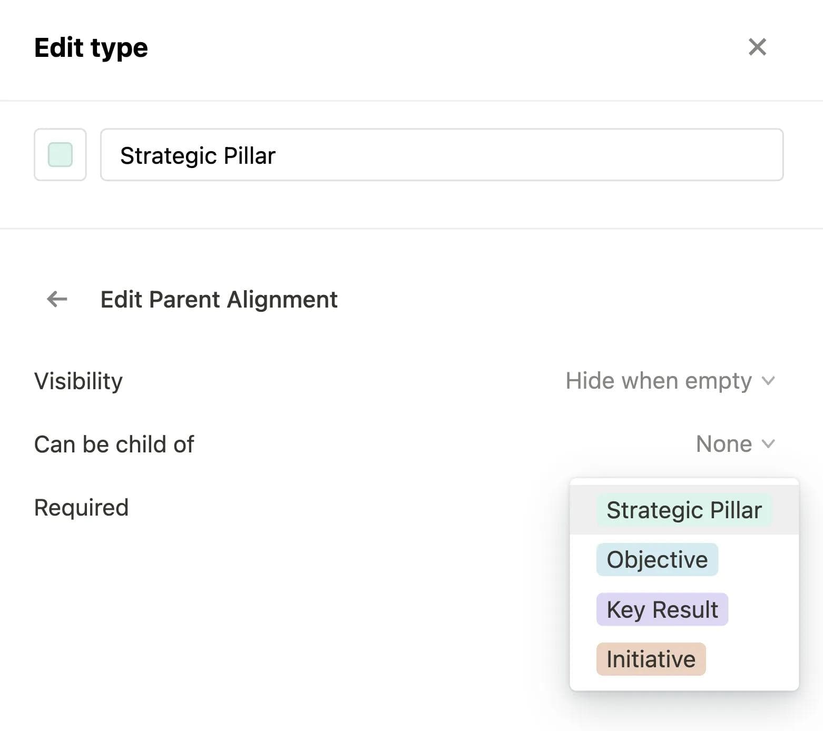Click the Edit type title
The height and width of the screenshot is (731, 823).
tap(90, 47)
